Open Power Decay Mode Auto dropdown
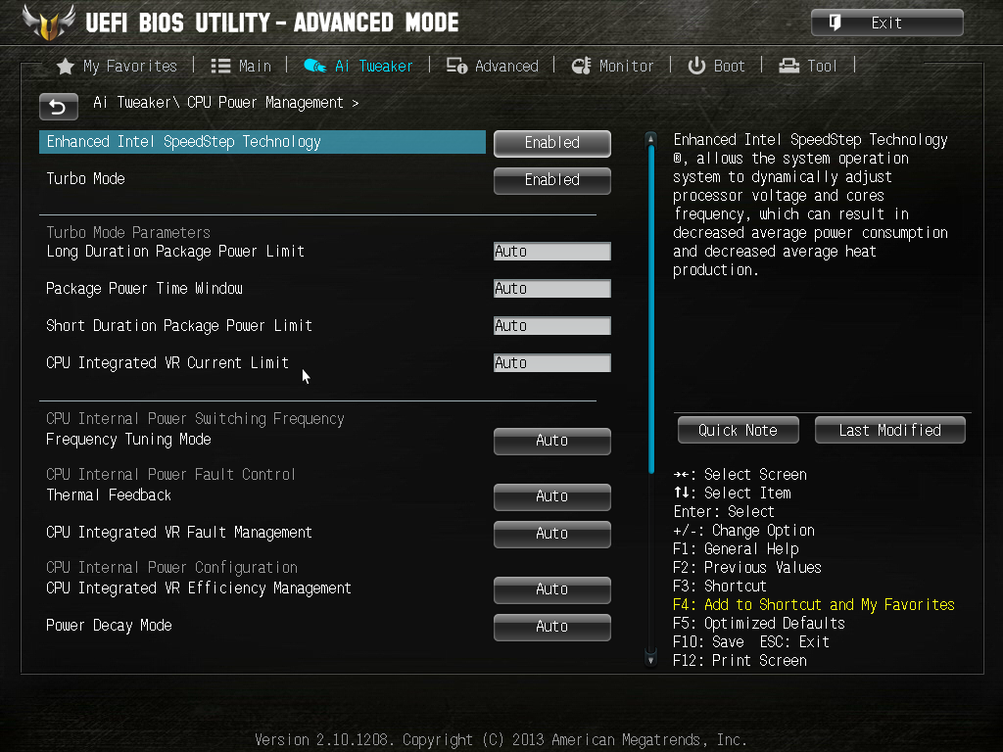This screenshot has height=752, width=1003. pyautogui.click(x=552, y=628)
